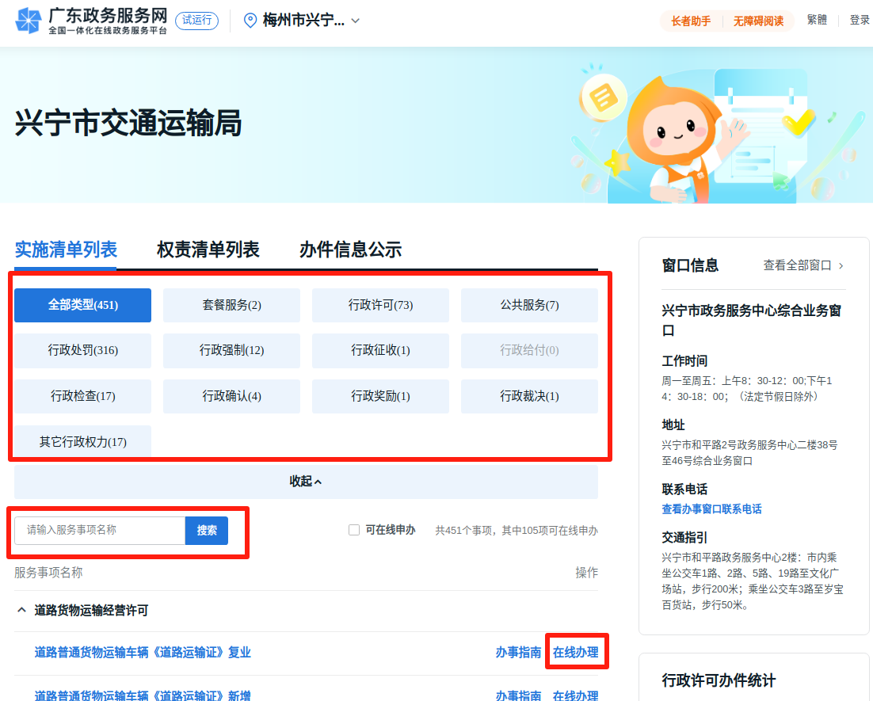
Task: Open 查看全部窗口 link
Action: (x=803, y=265)
